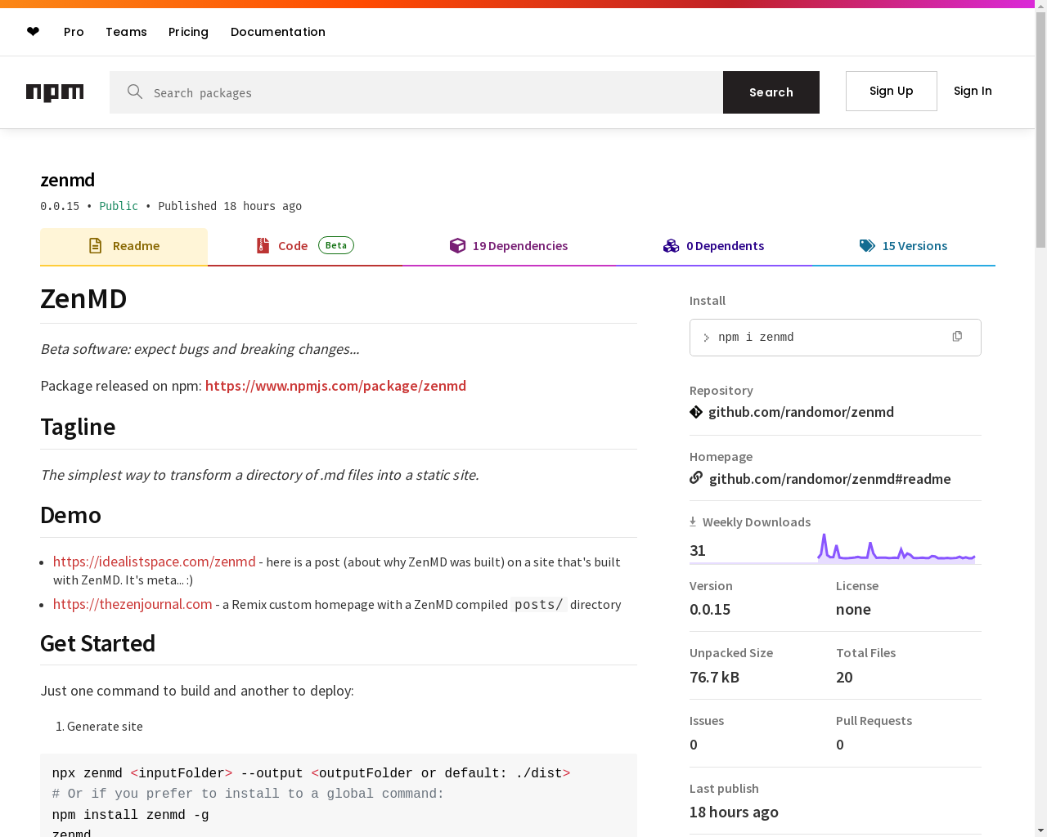Viewport: 1047px width, 837px height.
Task: Click the Last publish 18 hours ago value
Action: [734, 812]
